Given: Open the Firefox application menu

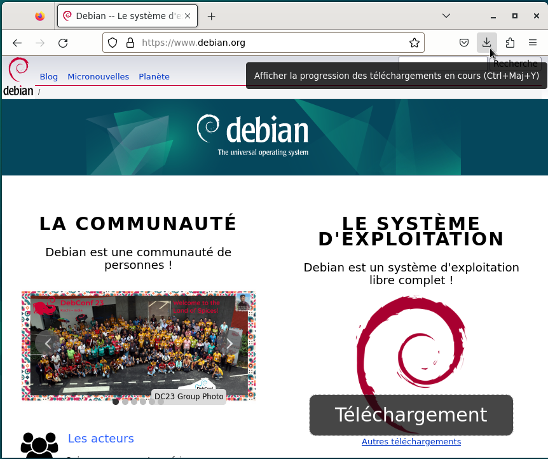Looking at the screenshot, I should pyautogui.click(x=533, y=43).
